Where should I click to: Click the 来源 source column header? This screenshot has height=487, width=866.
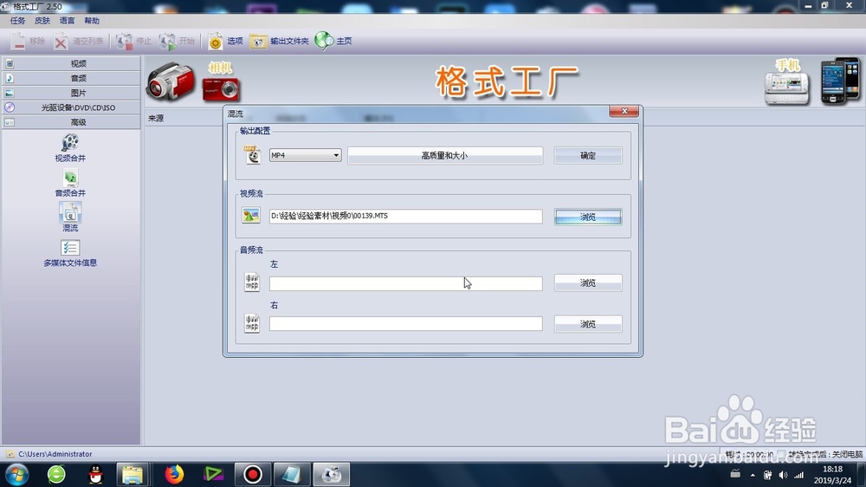point(156,119)
